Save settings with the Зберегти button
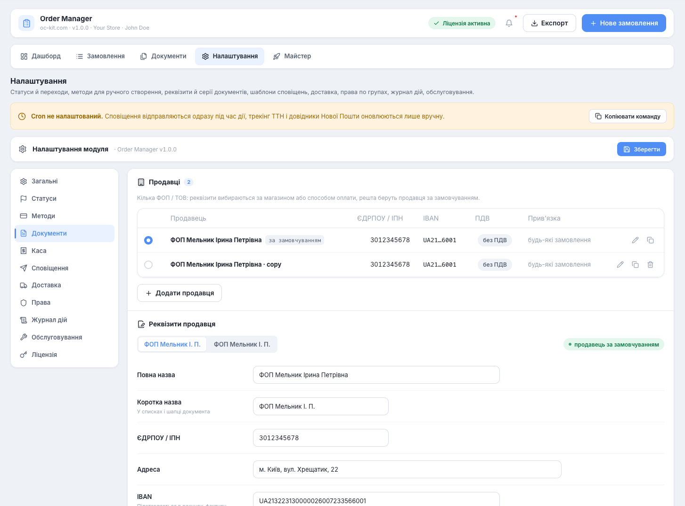 tap(642, 149)
